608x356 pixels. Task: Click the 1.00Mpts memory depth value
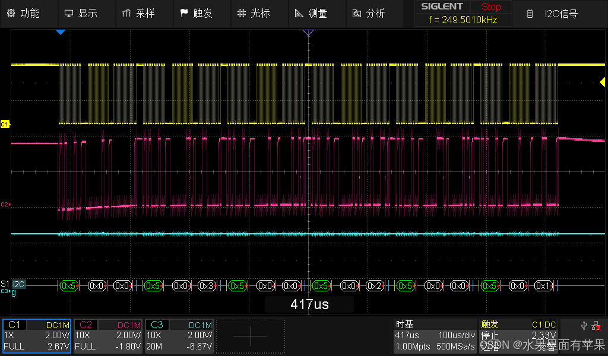coord(413,347)
